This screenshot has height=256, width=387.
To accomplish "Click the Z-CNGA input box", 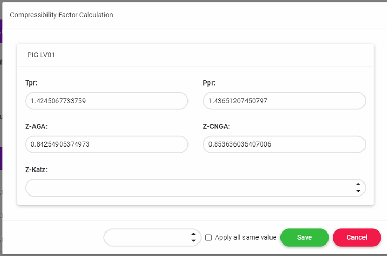I will (x=284, y=144).
